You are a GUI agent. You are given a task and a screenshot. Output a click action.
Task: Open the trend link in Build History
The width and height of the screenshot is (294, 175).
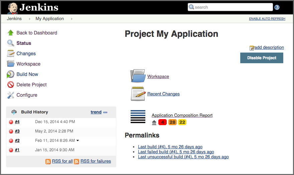click(x=96, y=112)
